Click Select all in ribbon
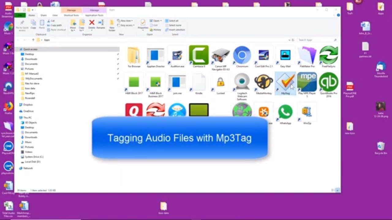 point(171,21)
